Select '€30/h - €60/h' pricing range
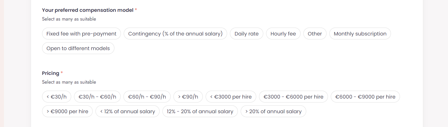This screenshot has width=448, height=127. point(97,97)
